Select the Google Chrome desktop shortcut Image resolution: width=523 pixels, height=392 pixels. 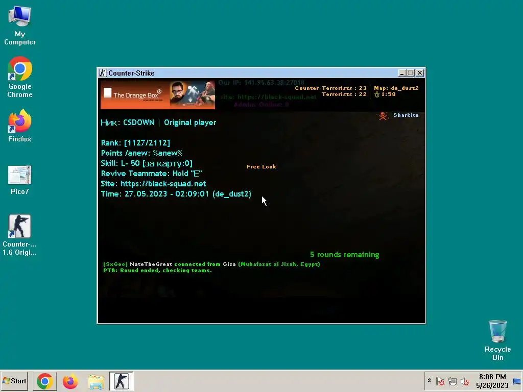(x=20, y=78)
